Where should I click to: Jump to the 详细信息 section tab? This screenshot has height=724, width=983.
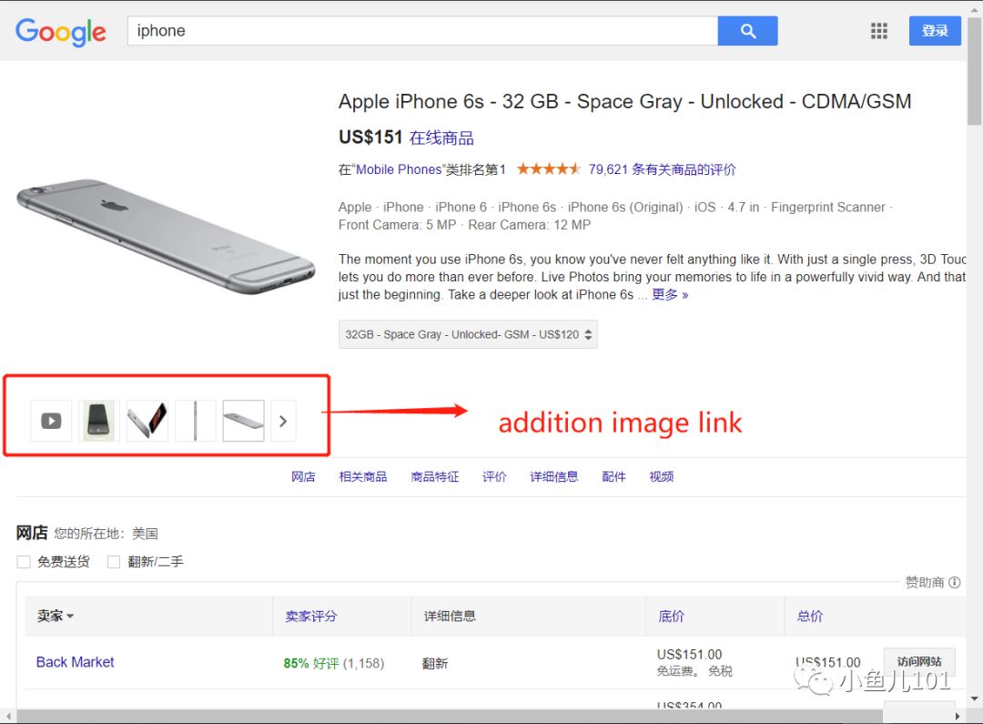click(554, 477)
